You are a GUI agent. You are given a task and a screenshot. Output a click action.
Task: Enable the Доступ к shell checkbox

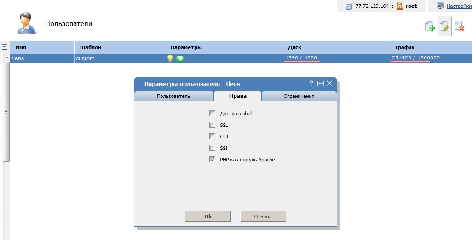click(212, 114)
